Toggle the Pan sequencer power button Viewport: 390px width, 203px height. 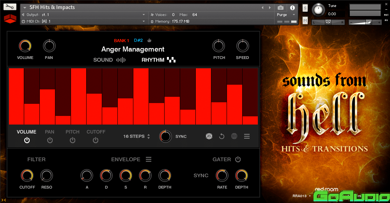click(x=50, y=140)
